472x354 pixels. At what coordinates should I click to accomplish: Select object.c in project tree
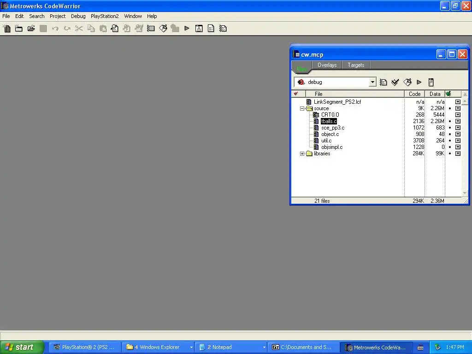[x=330, y=134]
